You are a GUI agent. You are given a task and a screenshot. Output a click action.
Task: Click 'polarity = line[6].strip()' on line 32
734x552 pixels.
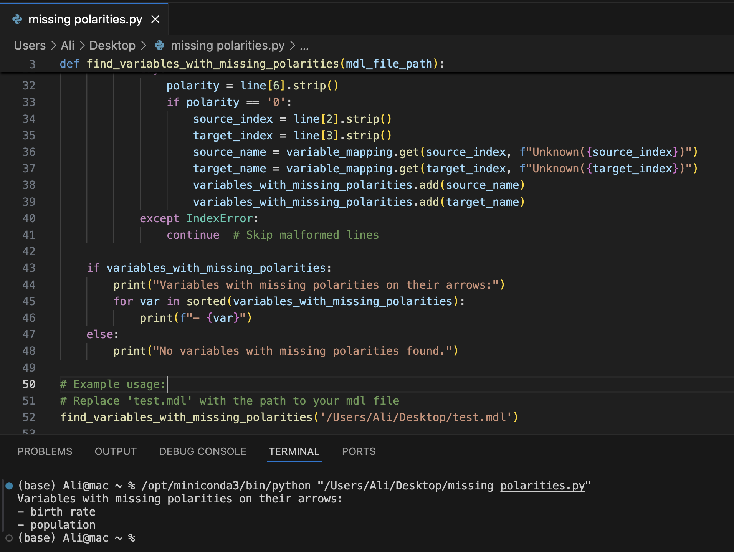[x=252, y=86]
